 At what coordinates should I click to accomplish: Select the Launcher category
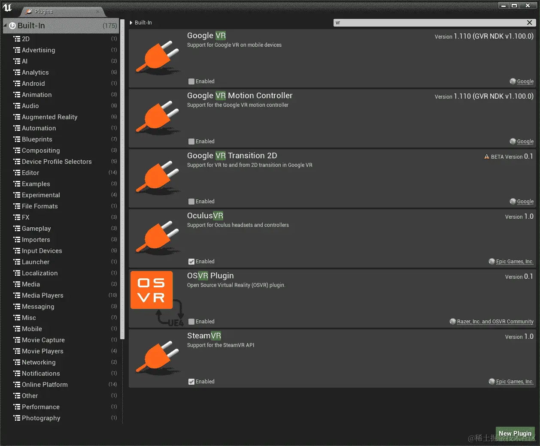tap(61, 262)
